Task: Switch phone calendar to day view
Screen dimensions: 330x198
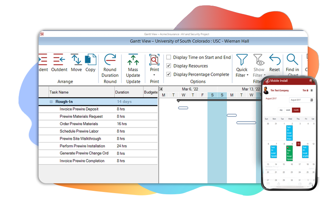Action: (x=281, y=110)
